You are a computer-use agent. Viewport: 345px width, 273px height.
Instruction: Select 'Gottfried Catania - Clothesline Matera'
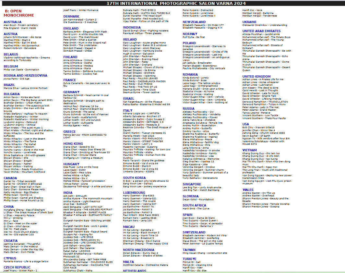[x=146, y=265]
